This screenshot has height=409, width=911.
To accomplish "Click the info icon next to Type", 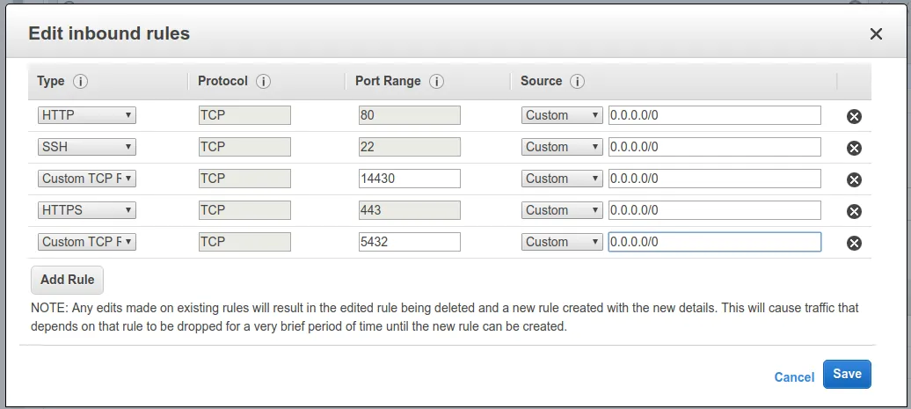I will click(x=81, y=81).
